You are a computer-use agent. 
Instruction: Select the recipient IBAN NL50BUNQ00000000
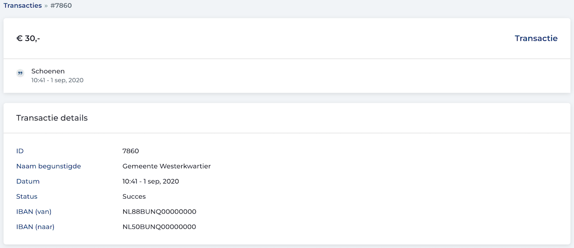[159, 227]
